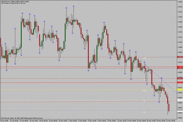Click the IKON Royal Trader copyright text
The image size is (183, 122).
22,118
